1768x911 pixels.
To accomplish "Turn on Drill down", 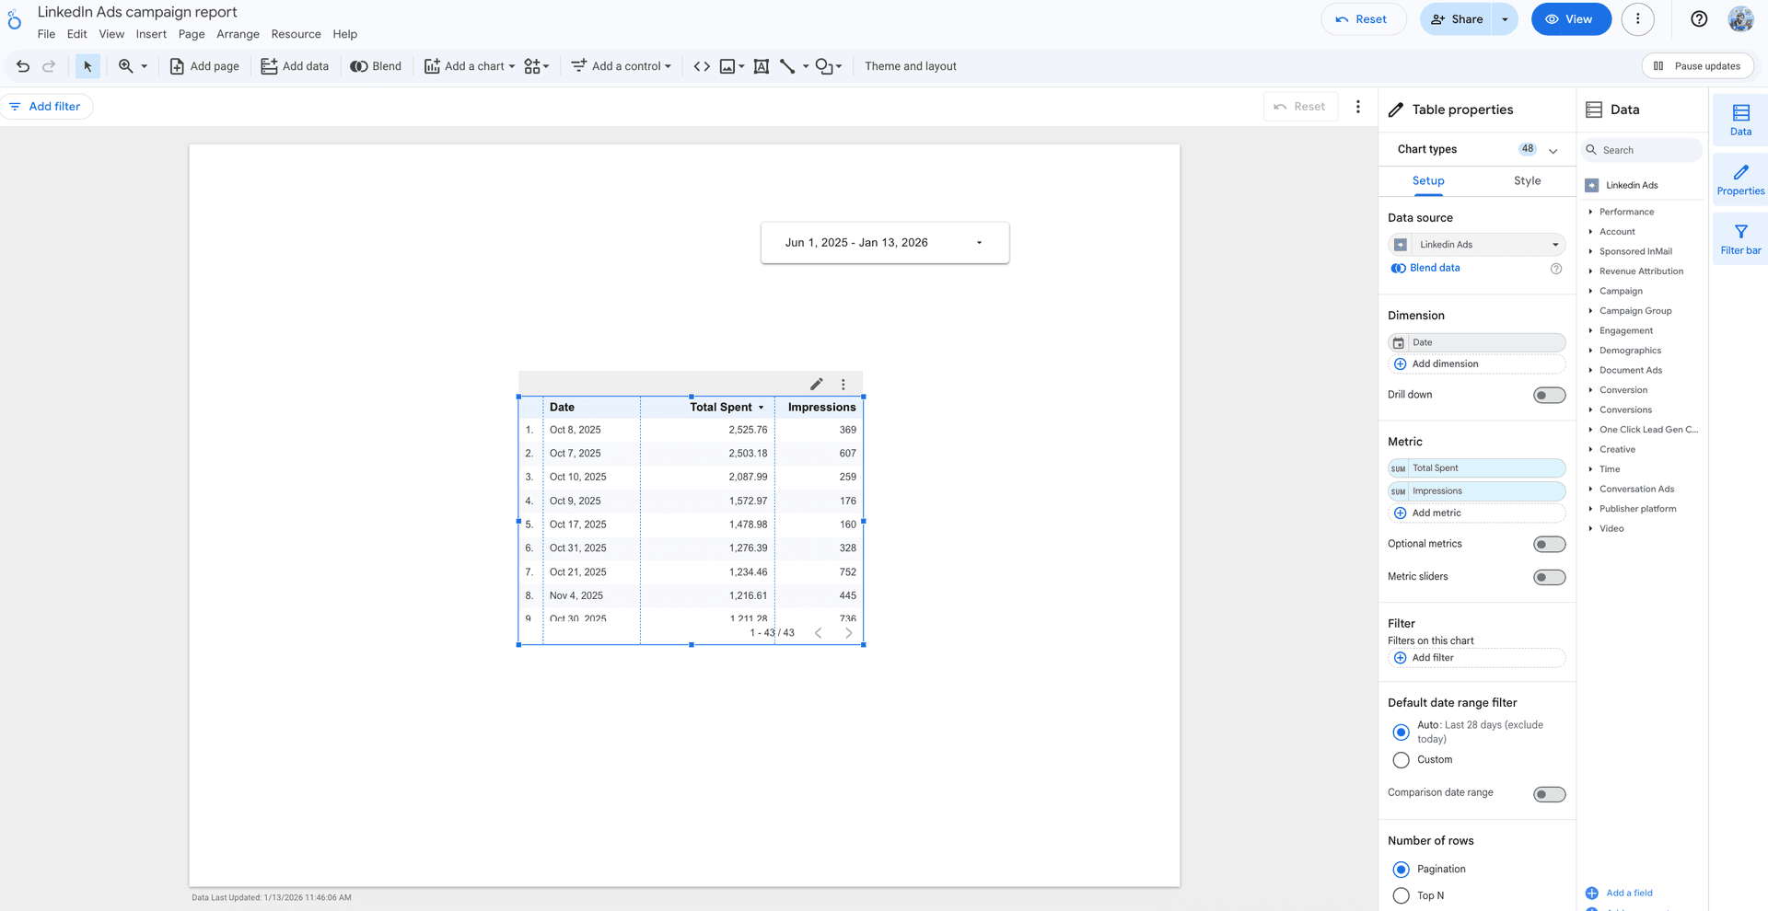I will click(1549, 394).
